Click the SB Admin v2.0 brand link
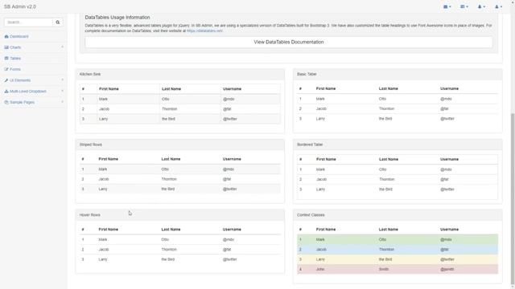The image size is (515, 289). pos(20,6)
